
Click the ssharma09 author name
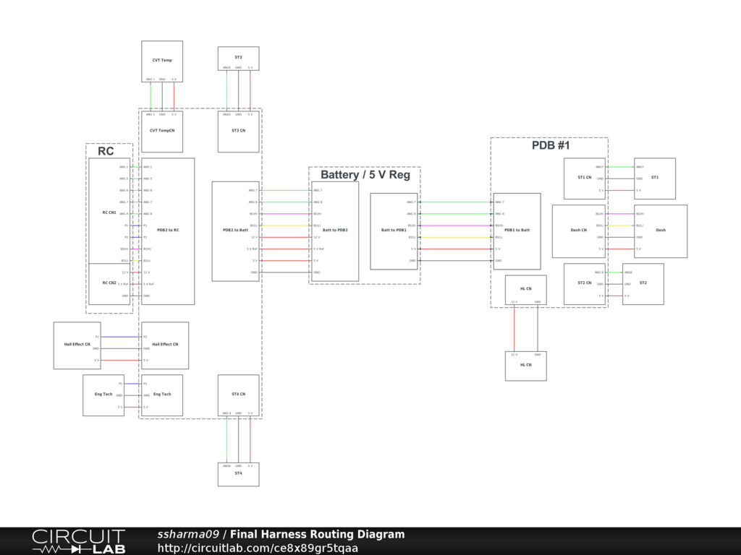click(x=188, y=535)
